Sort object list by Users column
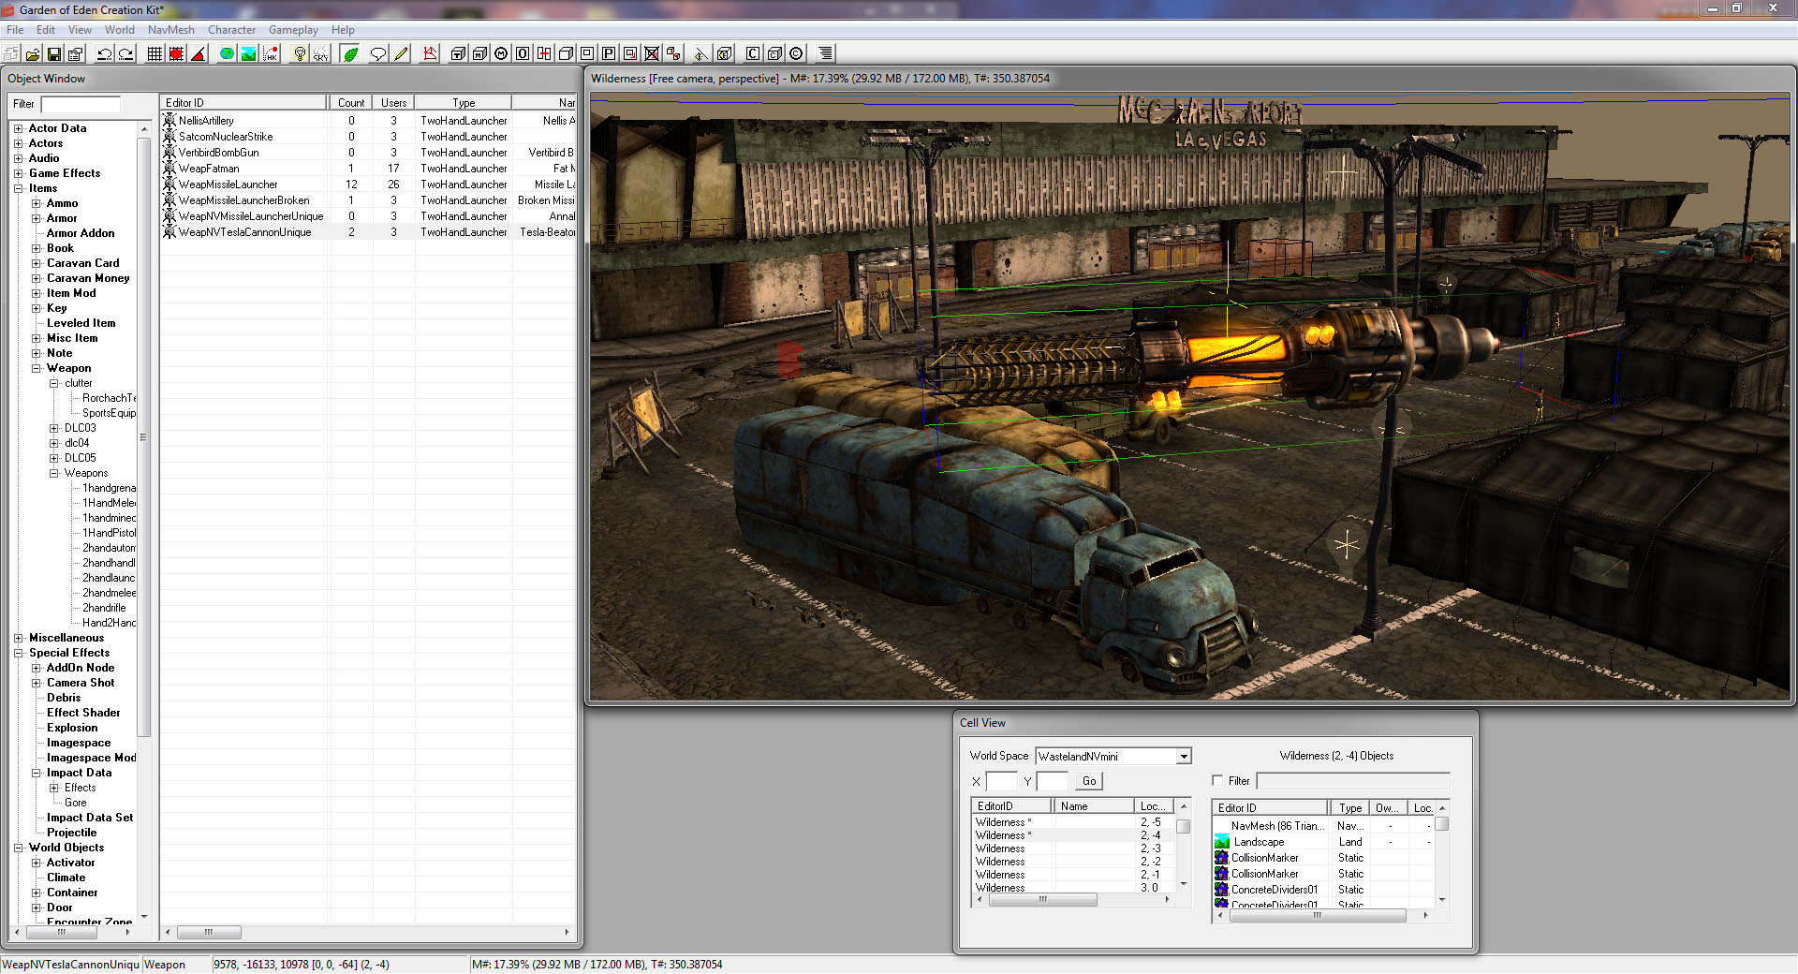The height and width of the screenshot is (974, 1798). [x=393, y=103]
